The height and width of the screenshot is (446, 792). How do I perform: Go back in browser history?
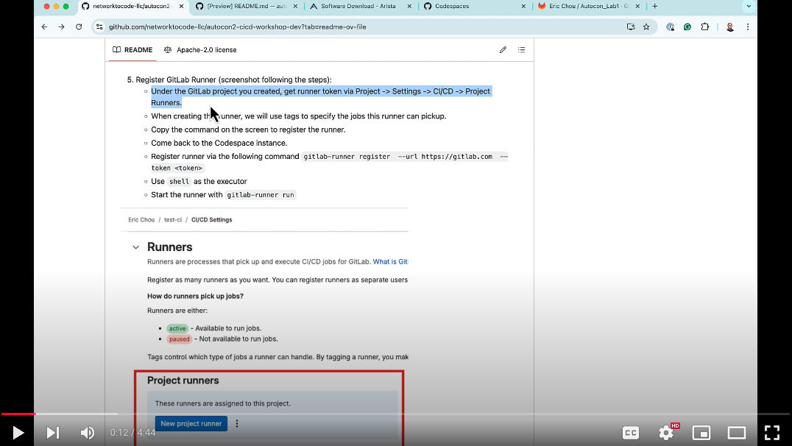(x=44, y=26)
